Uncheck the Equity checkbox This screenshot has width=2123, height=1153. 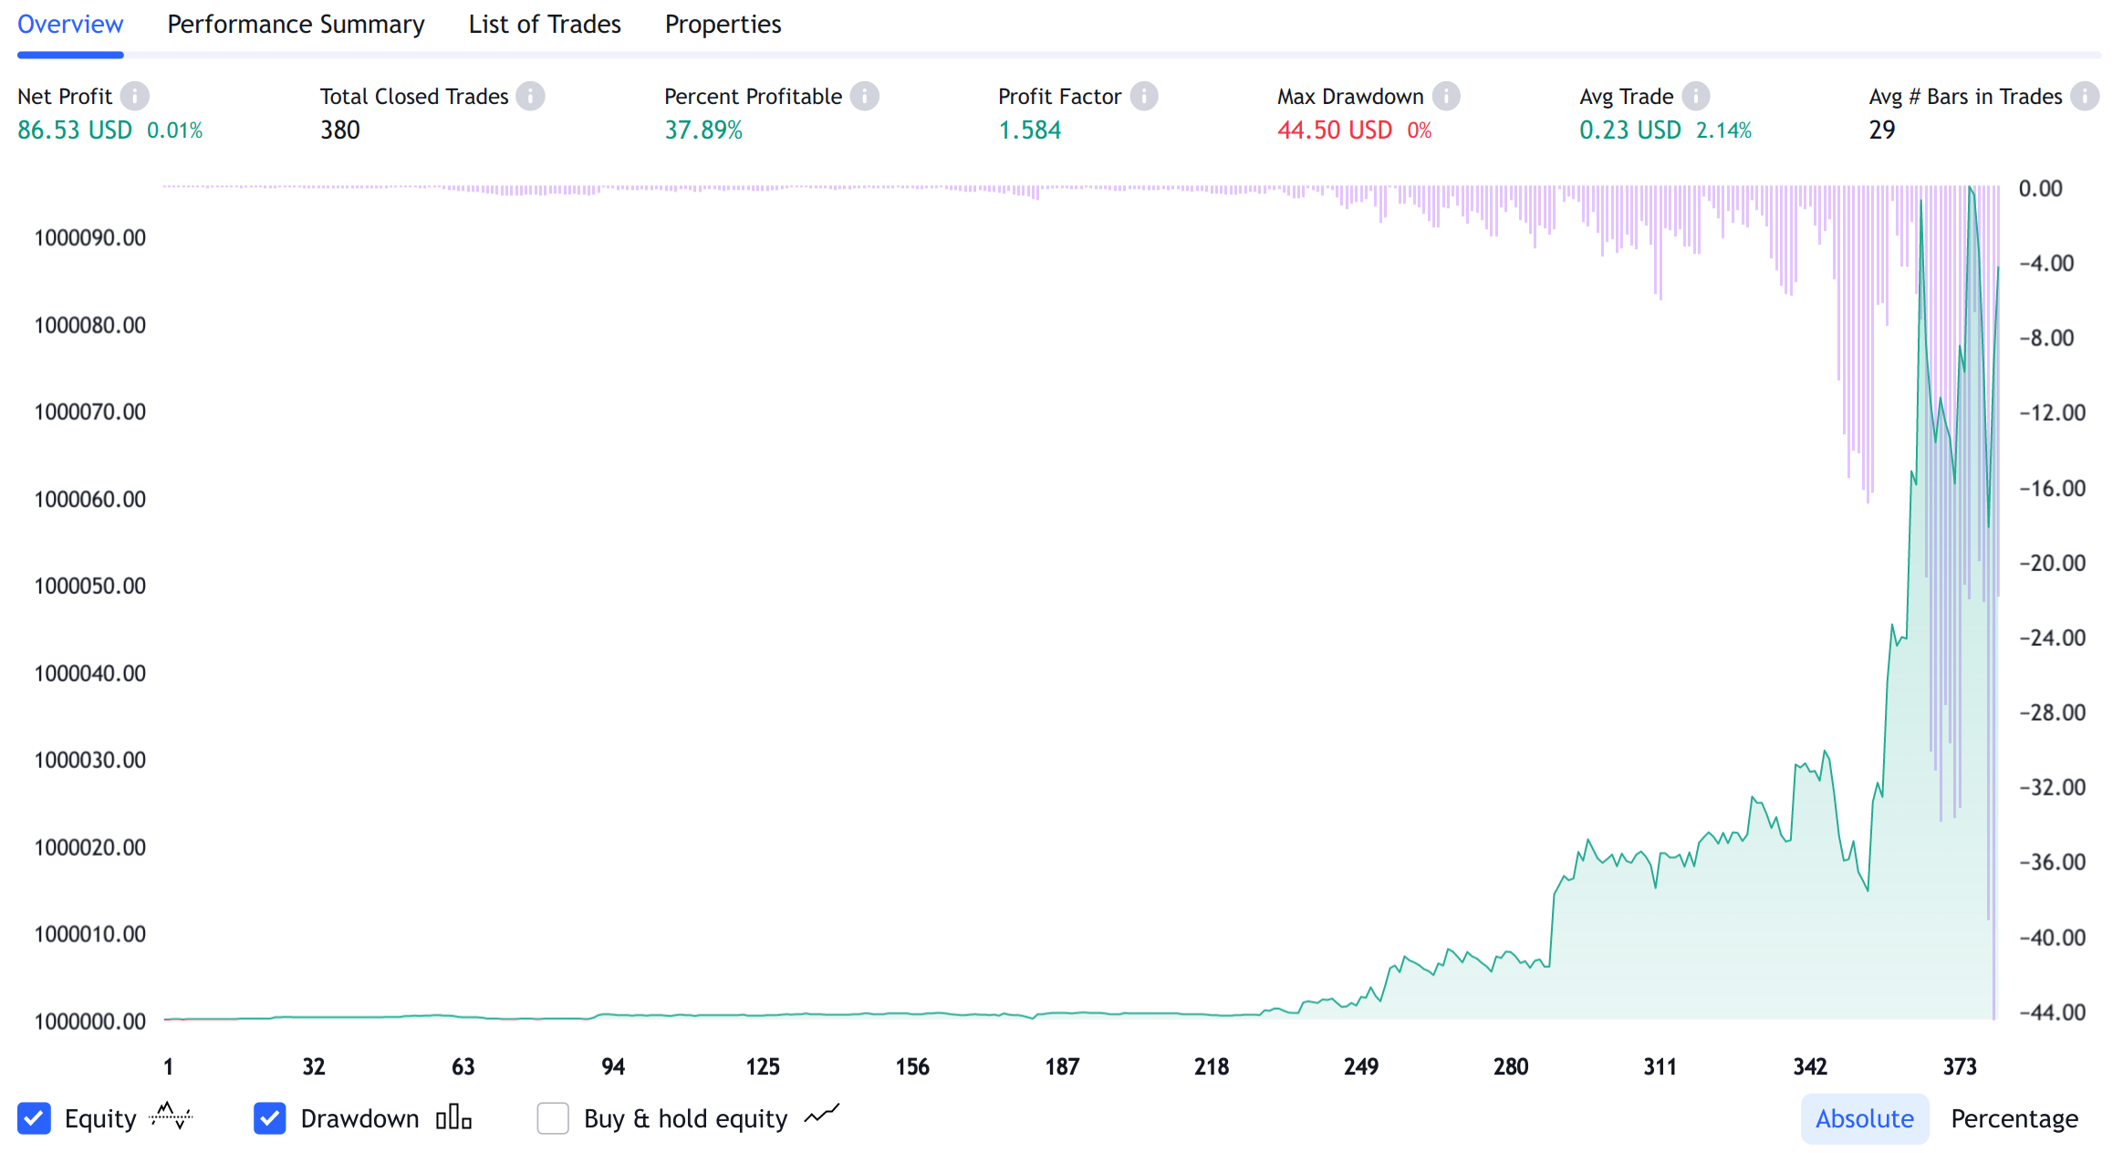coord(35,1118)
